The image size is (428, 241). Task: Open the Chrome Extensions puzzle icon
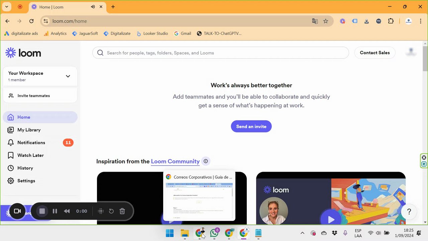[391, 21]
